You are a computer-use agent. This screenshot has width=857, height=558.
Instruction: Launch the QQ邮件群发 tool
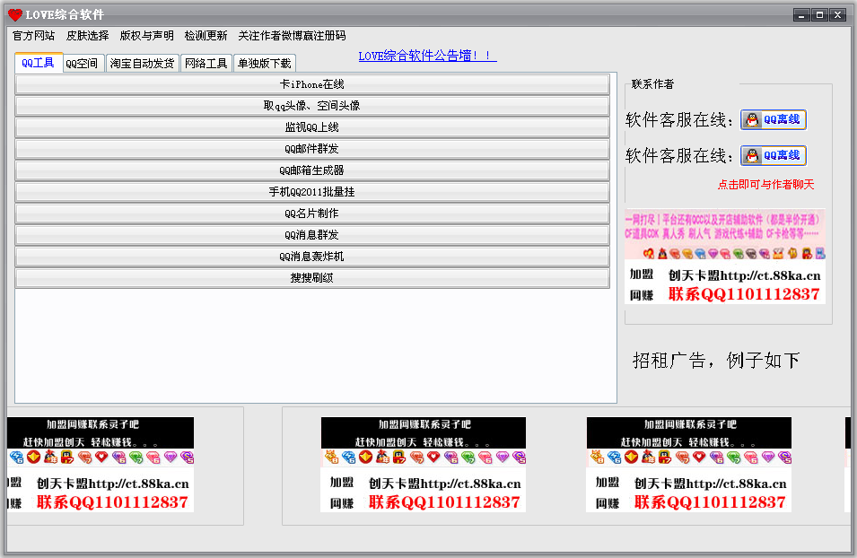[312, 149]
